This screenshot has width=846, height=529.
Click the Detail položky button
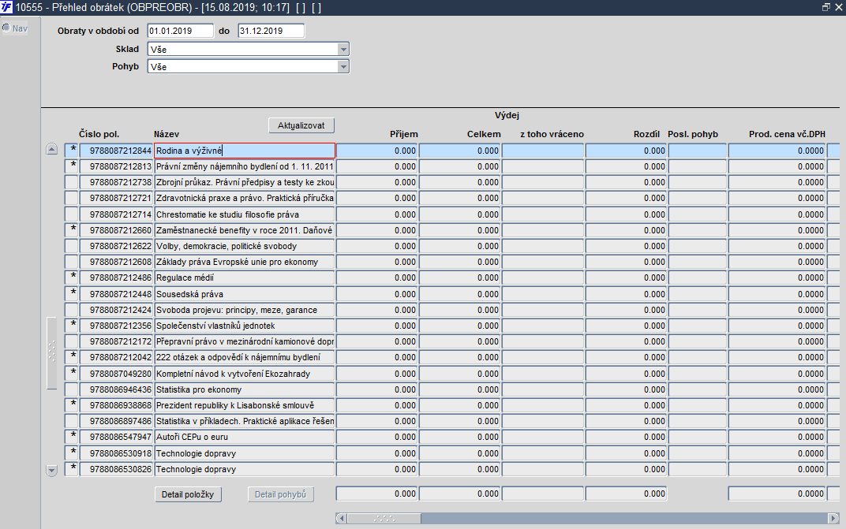click(188, 494)
